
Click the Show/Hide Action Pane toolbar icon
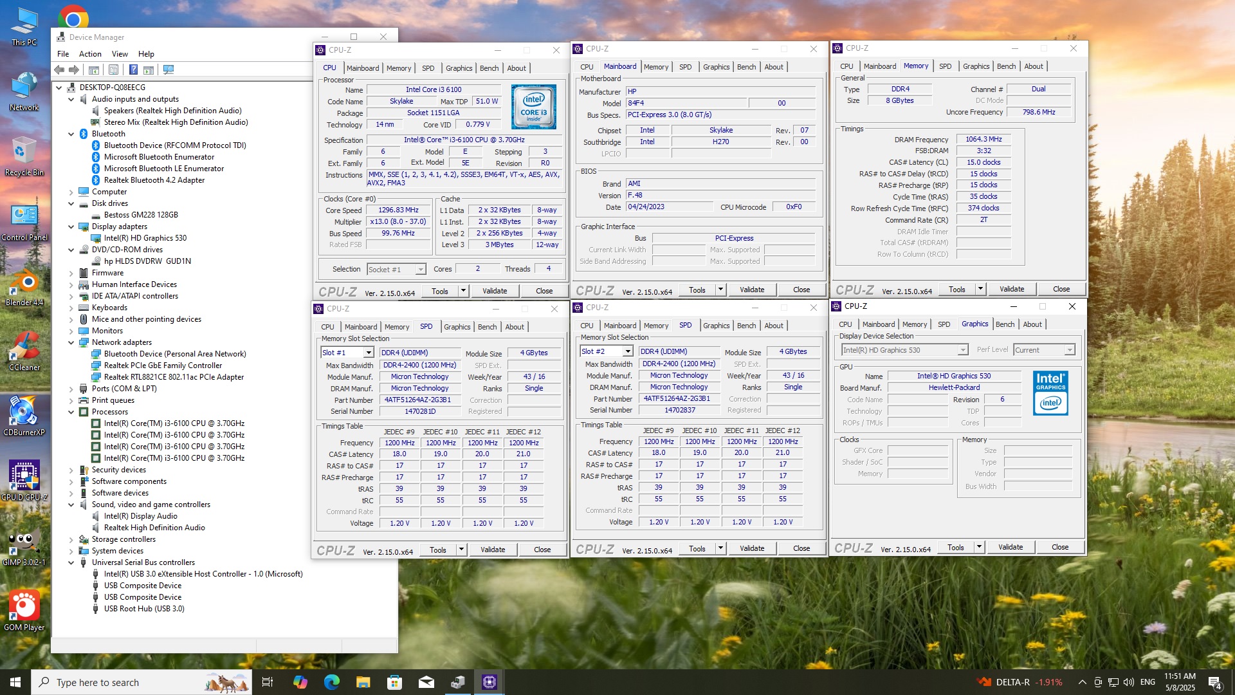tap(149, 69)
